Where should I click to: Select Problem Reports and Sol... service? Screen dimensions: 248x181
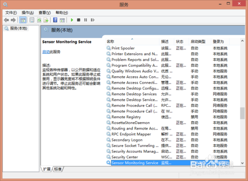pyautogui.click(x=167, y=60)
